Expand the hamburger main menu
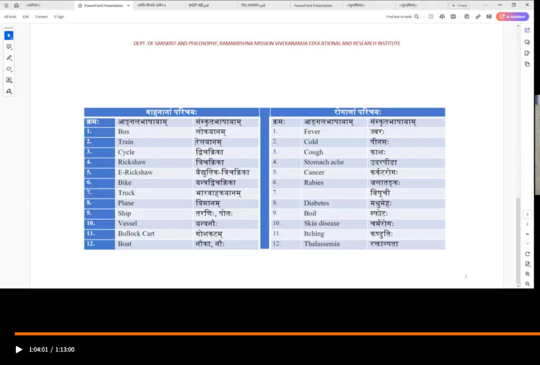Image resolution: width=540 pixels, height=365 pixels. point(6,5)
